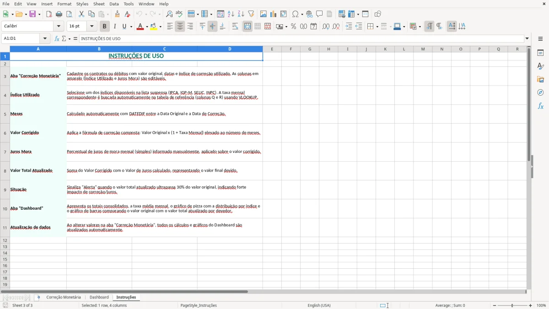
Task: Insert Chart icon
Action: click(x=274, y=14)
